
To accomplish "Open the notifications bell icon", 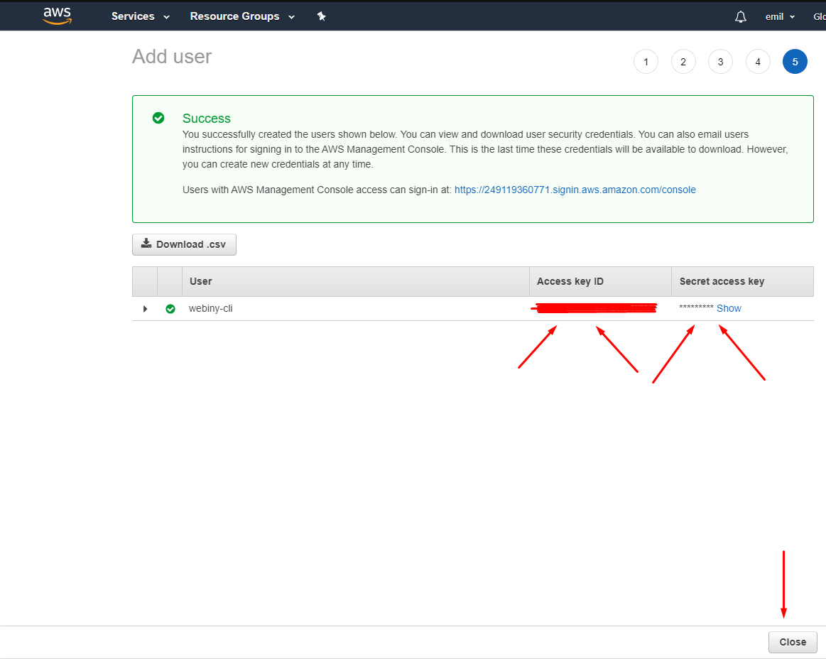I will (x=740, y=16).
